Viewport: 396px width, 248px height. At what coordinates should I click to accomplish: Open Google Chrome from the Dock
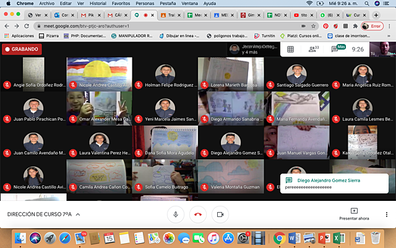pyautogui.click(x=279, y=238)
